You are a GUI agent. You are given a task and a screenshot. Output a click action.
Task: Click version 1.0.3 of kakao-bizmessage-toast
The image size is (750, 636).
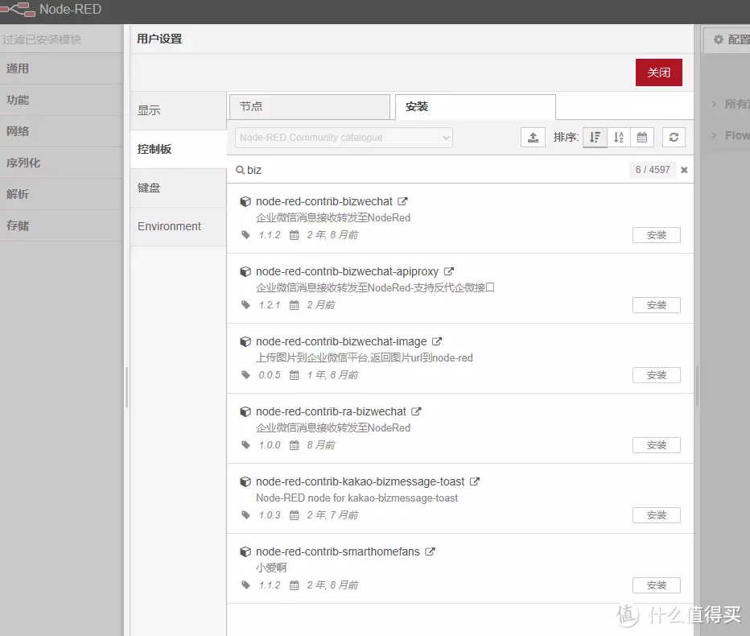[x=270, y=515]
